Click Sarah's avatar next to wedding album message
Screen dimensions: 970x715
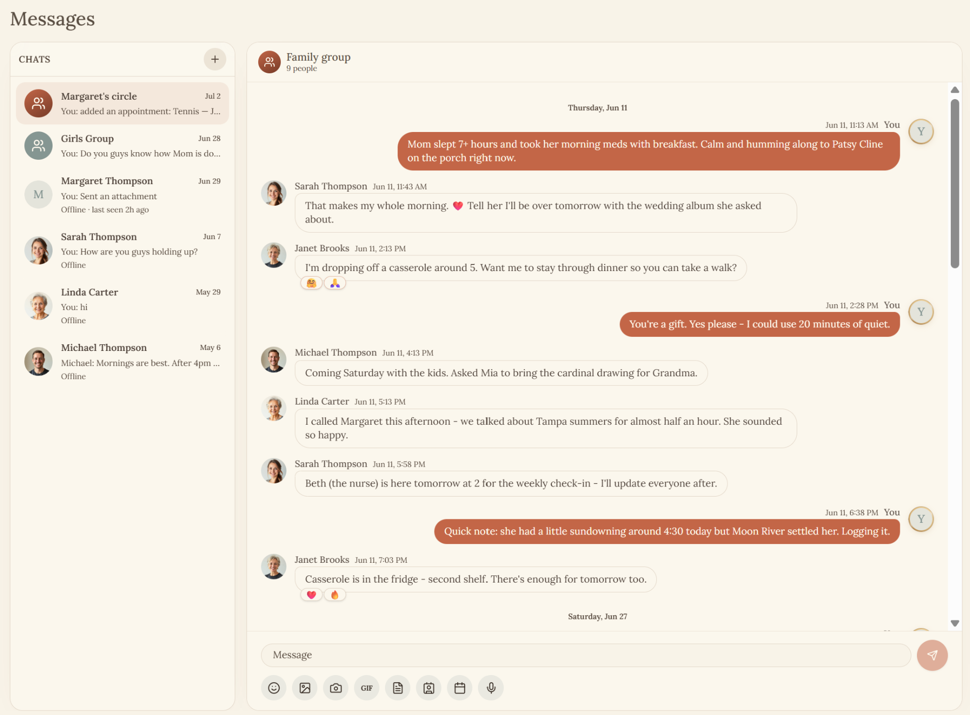pos(274,193)
